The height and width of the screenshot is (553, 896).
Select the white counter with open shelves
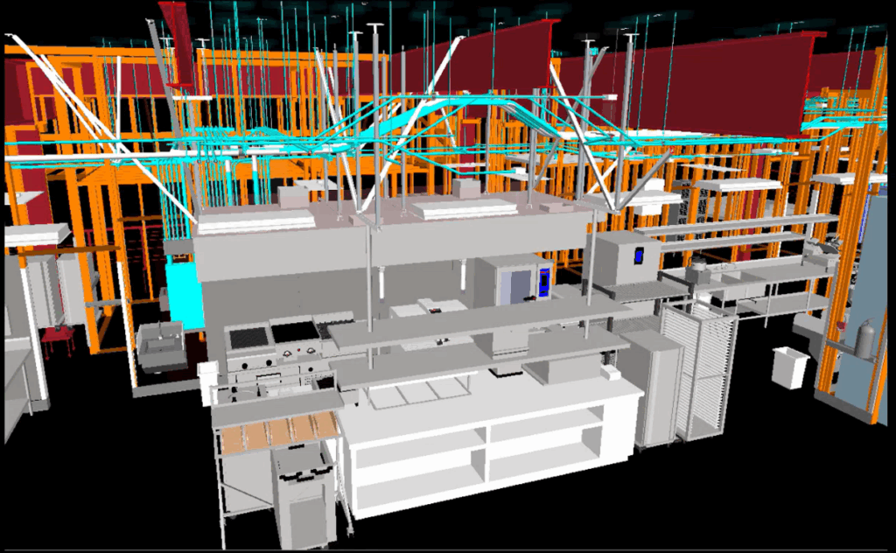click(x=490, y=446)
